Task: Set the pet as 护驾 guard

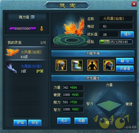Action: 20,123
